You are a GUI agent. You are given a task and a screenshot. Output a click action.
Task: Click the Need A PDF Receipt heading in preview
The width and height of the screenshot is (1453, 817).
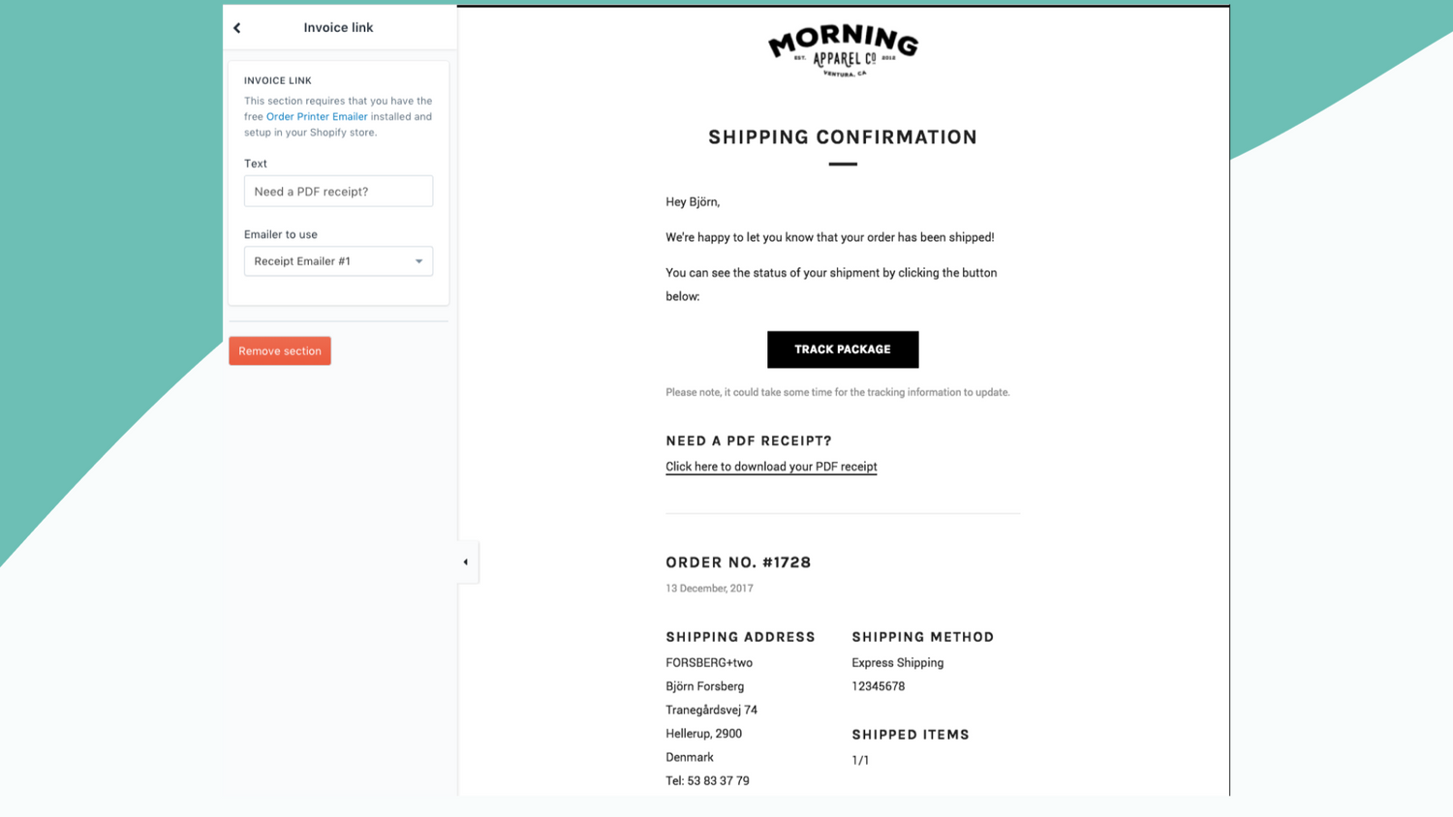[x=748, y=440]
